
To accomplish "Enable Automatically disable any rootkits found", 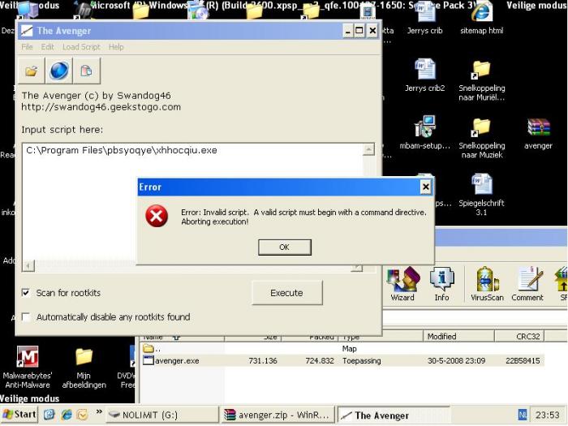I will point(26,317).
